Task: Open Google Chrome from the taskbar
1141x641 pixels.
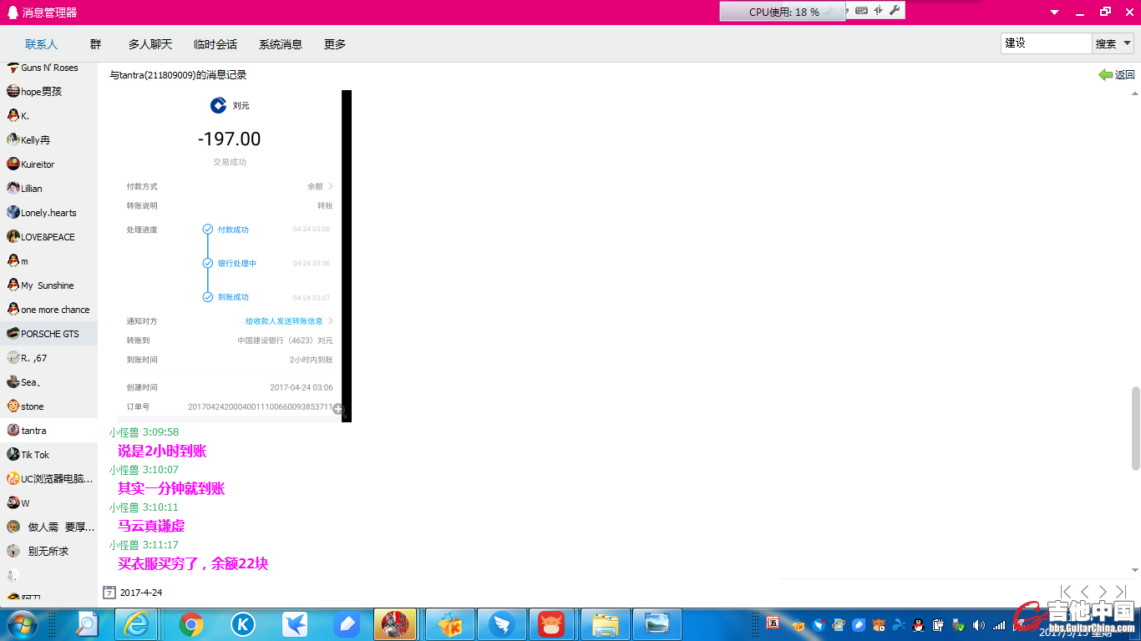Action: (x=191, y=624)
